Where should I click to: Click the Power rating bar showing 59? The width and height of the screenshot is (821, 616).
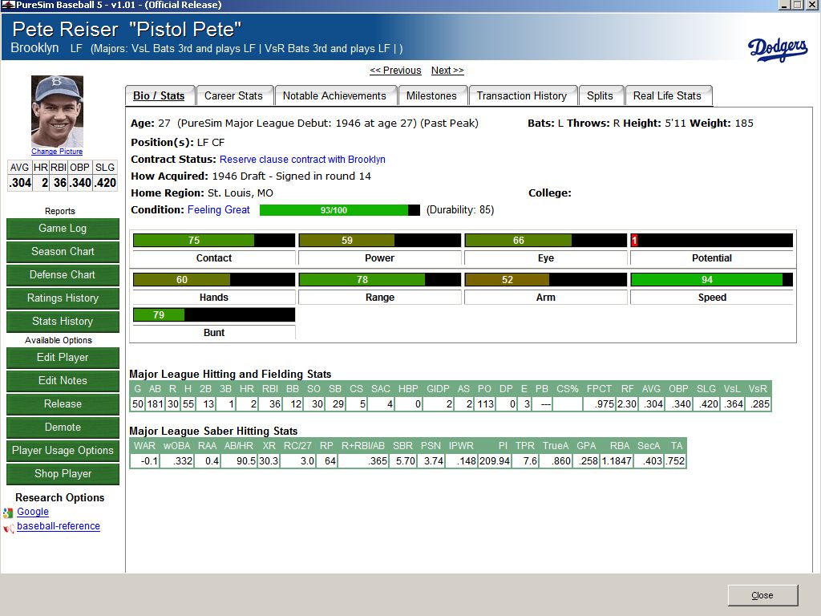pos(379,241)
